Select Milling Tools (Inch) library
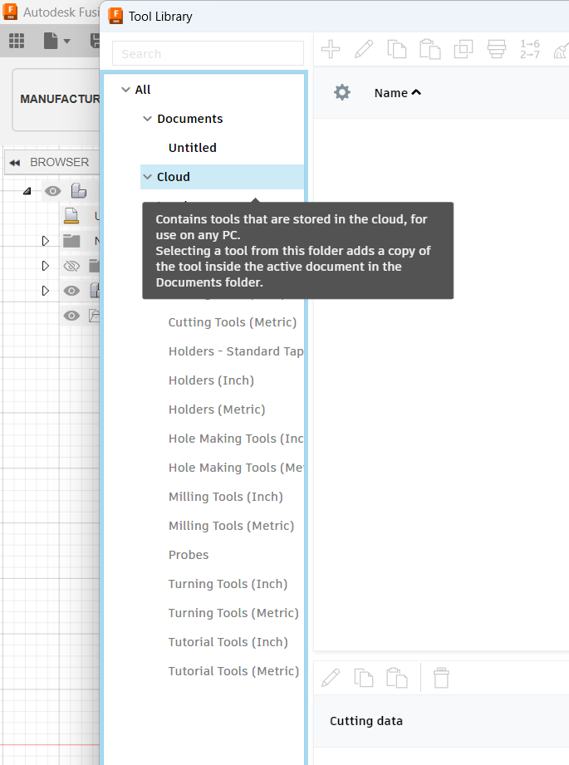The image size is (569, 765). coord(225,497)
